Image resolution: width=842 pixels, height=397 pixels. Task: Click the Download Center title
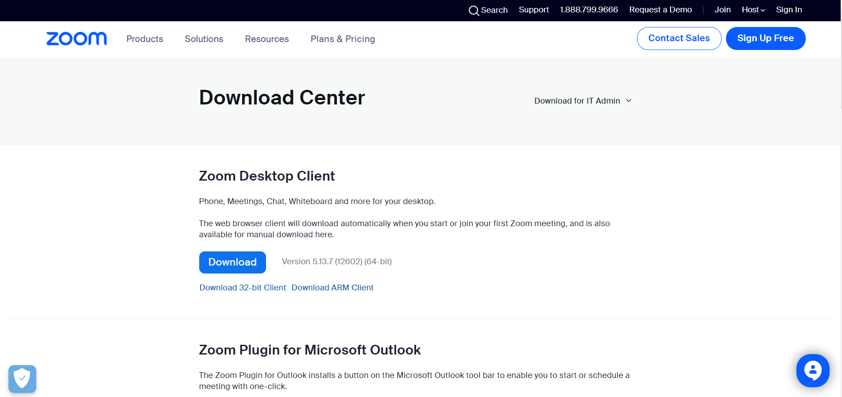(282, 98)
